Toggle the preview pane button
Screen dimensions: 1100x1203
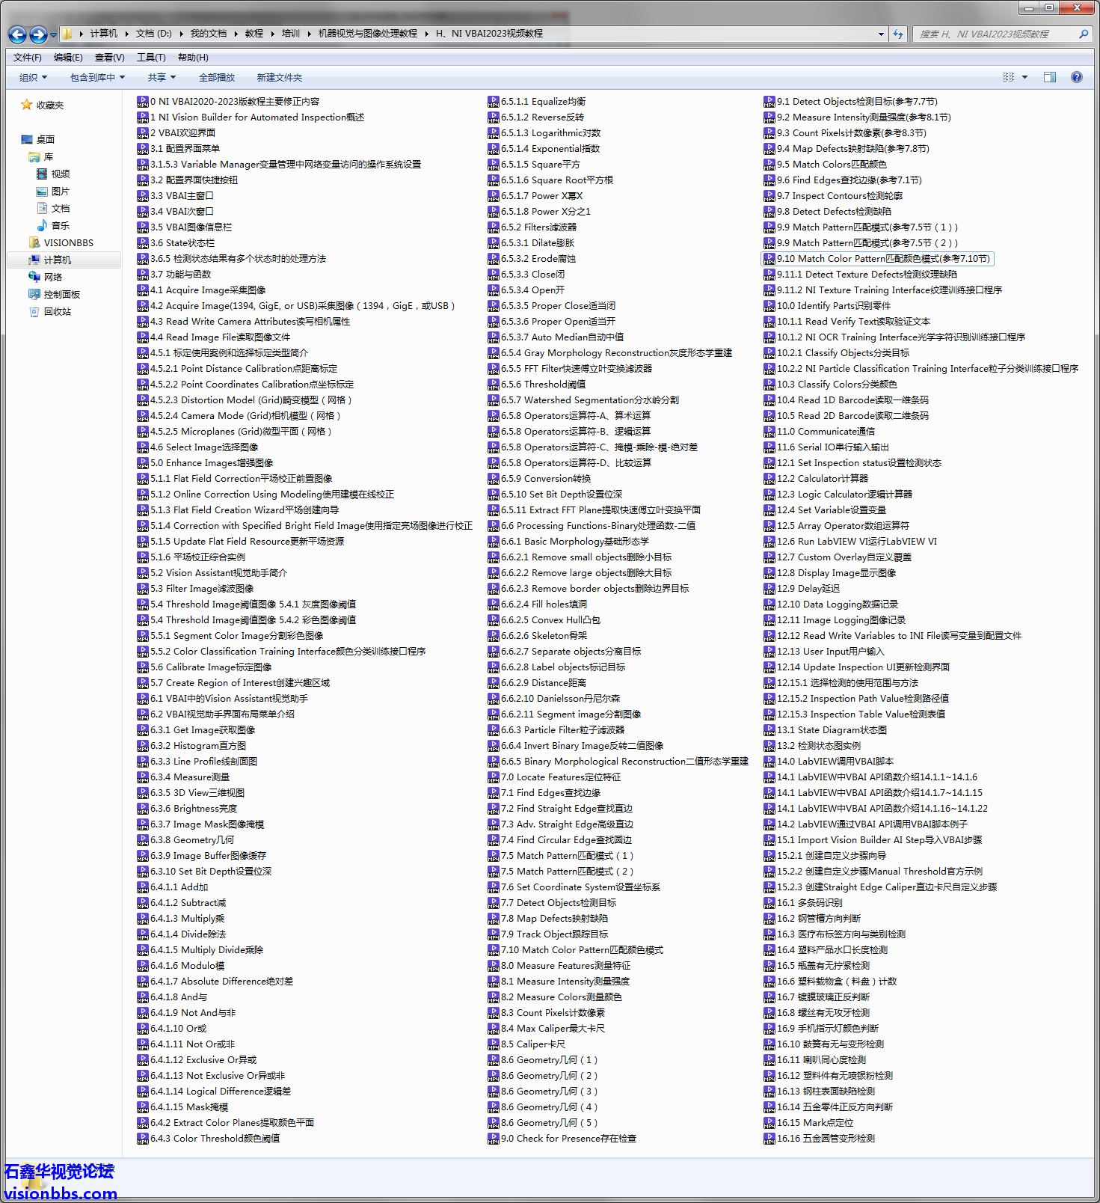click(1050, 77)
